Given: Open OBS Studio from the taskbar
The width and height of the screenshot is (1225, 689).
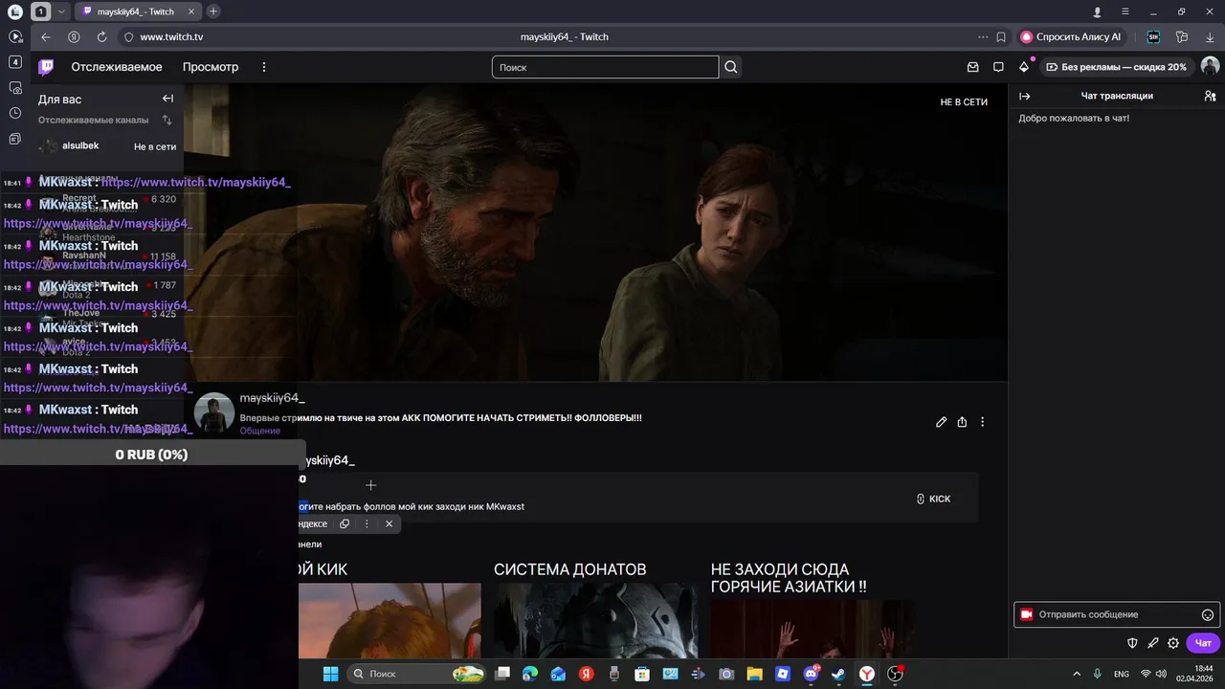Looking at the screenshot, I should (895, 674).
